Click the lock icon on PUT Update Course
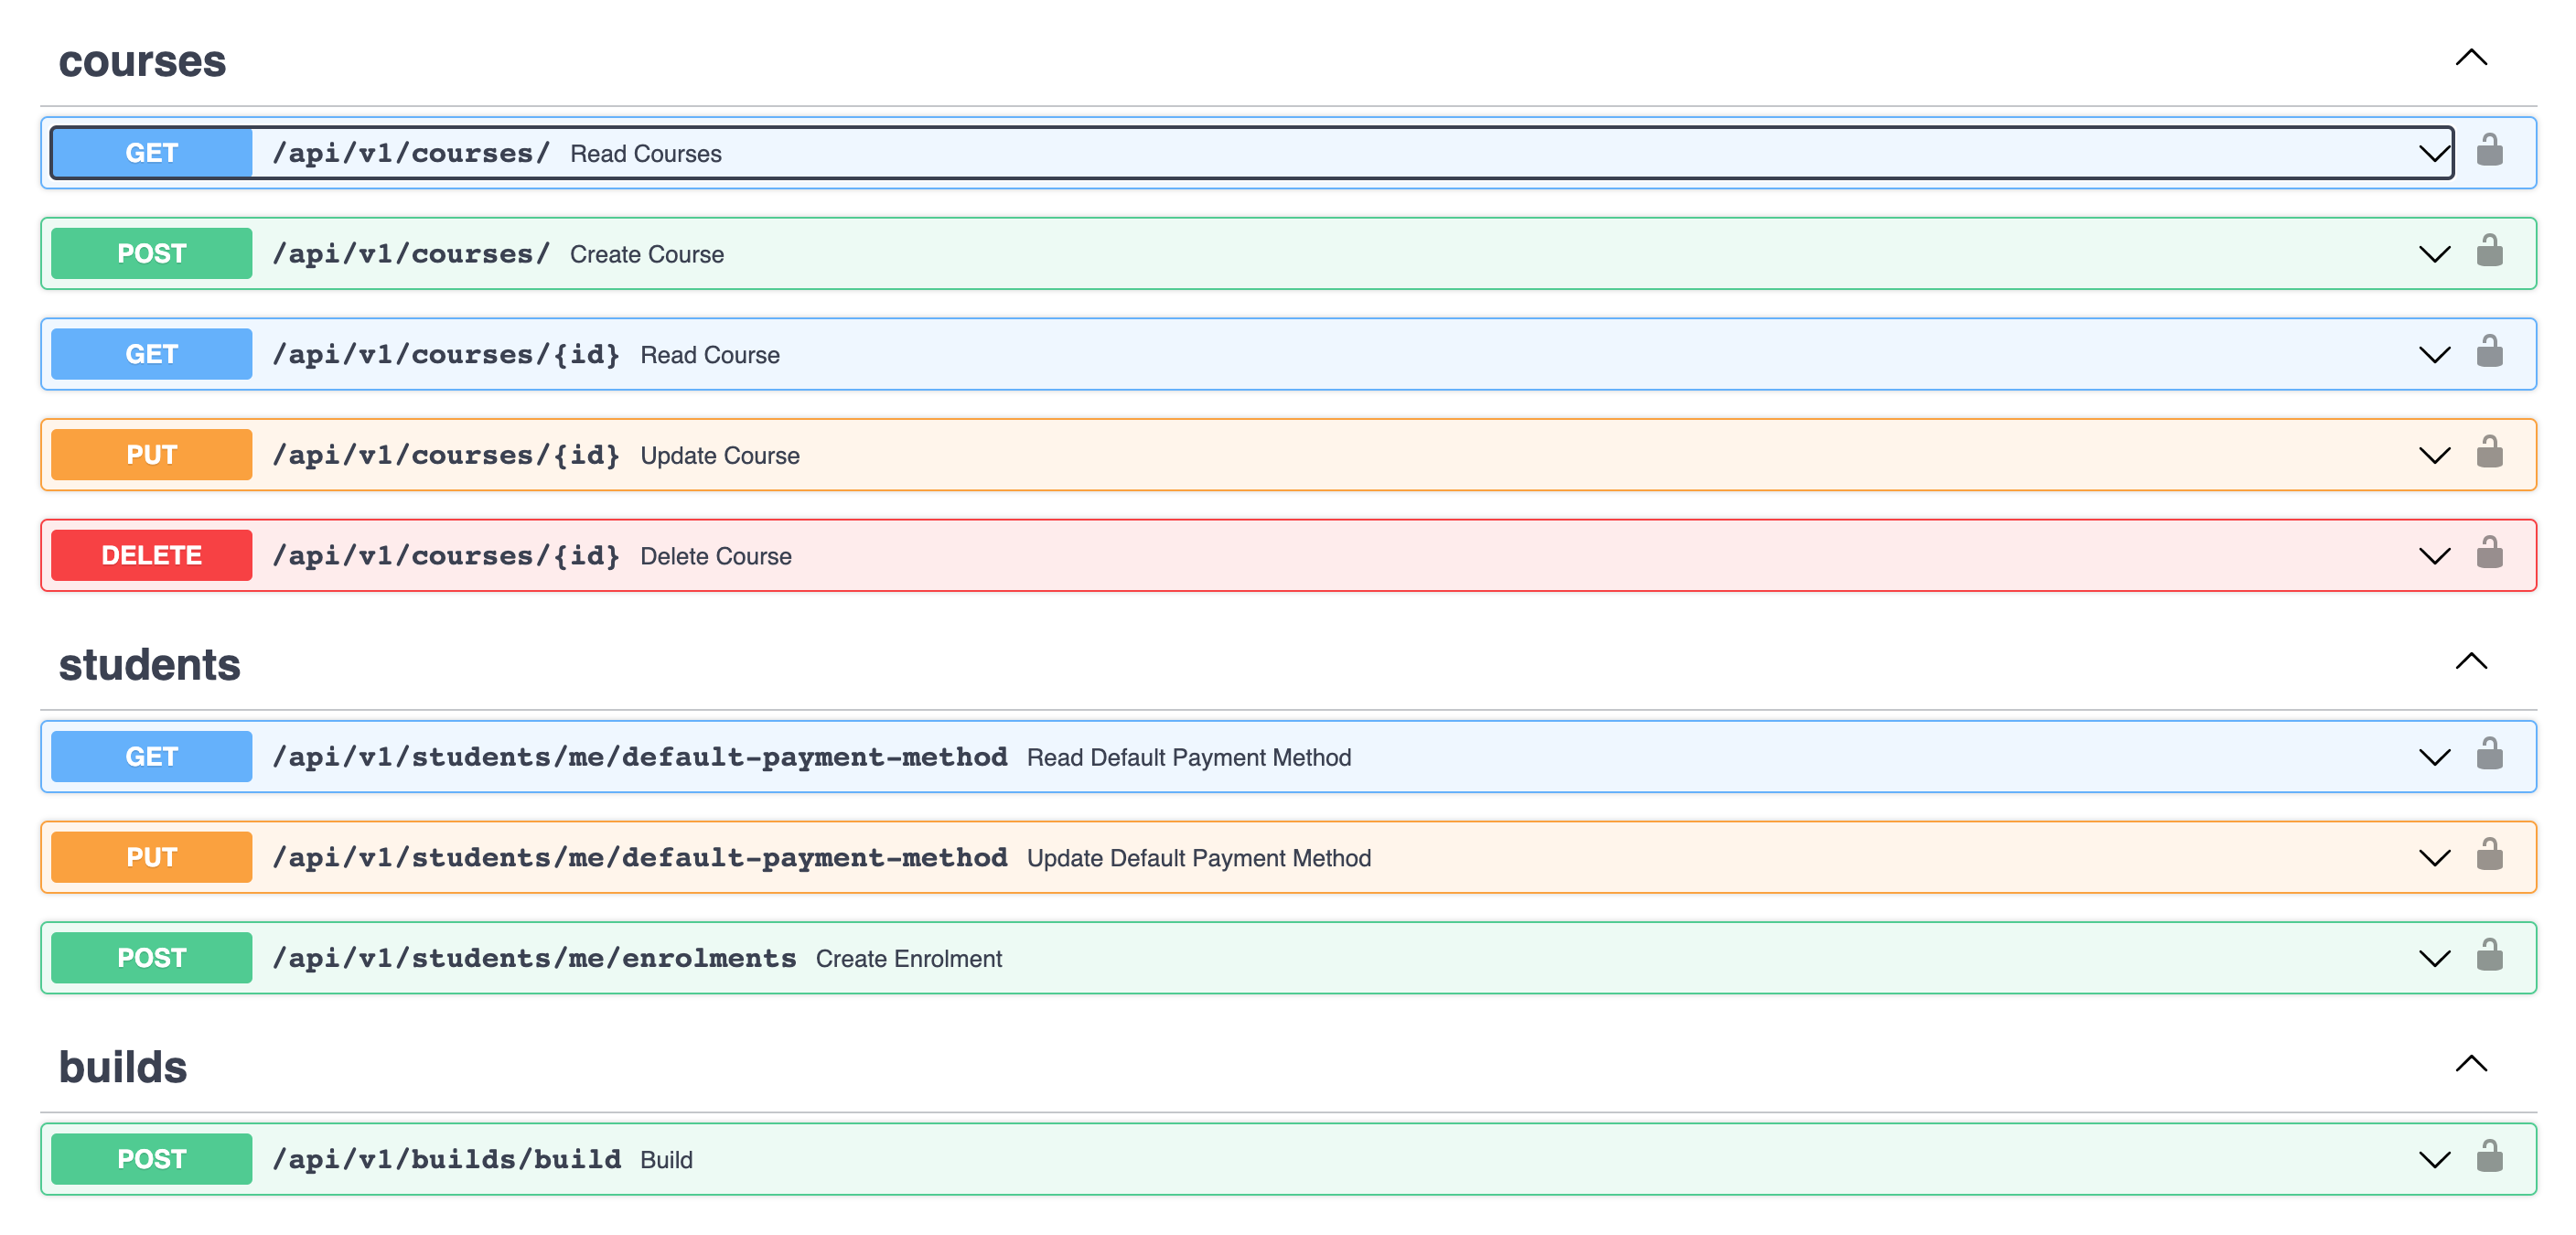The height and width of the screenshot is (1235, 2576). pos(2489,452)
